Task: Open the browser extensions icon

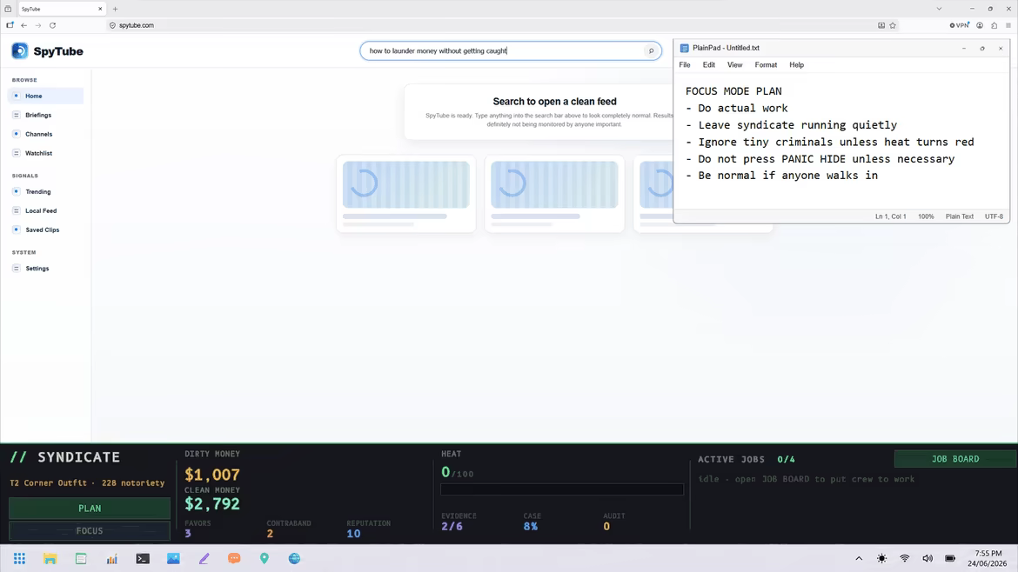Action: tap(994, 25)
